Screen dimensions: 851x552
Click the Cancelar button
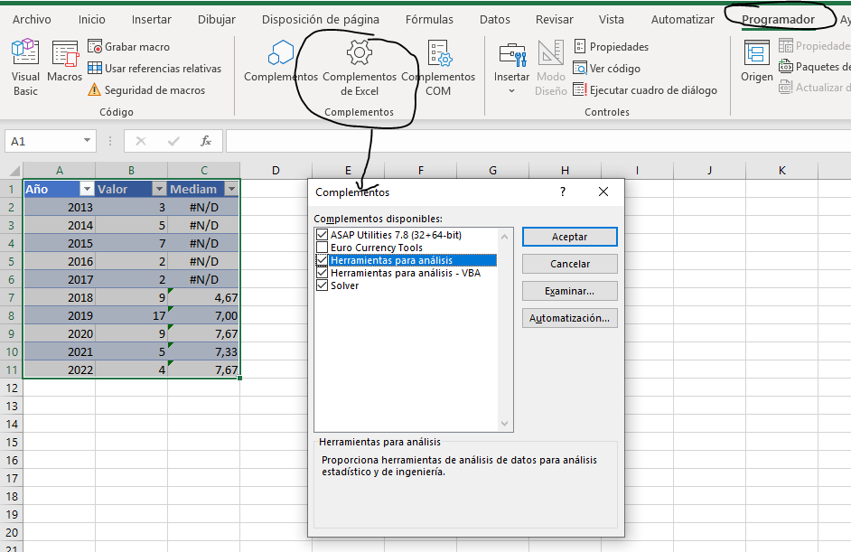click(x=569, y=264)
